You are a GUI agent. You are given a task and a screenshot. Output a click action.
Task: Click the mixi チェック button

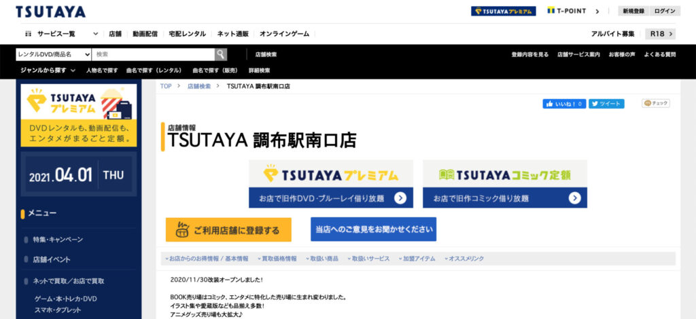point(656,103)
